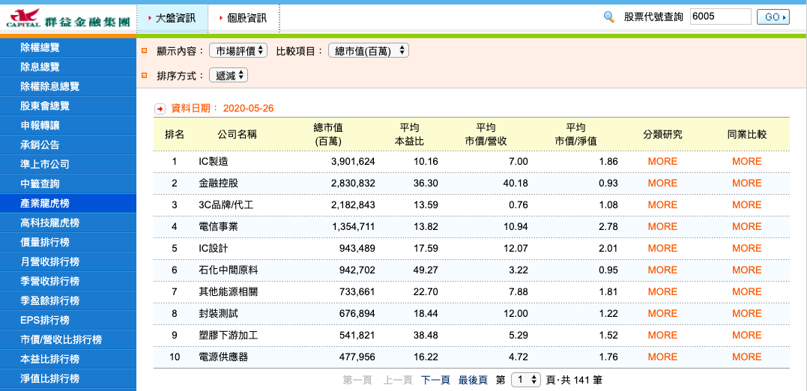Open 同業比較 MORE for 其他能源相關
807x391 pixels.
click(x=747, y=291)
